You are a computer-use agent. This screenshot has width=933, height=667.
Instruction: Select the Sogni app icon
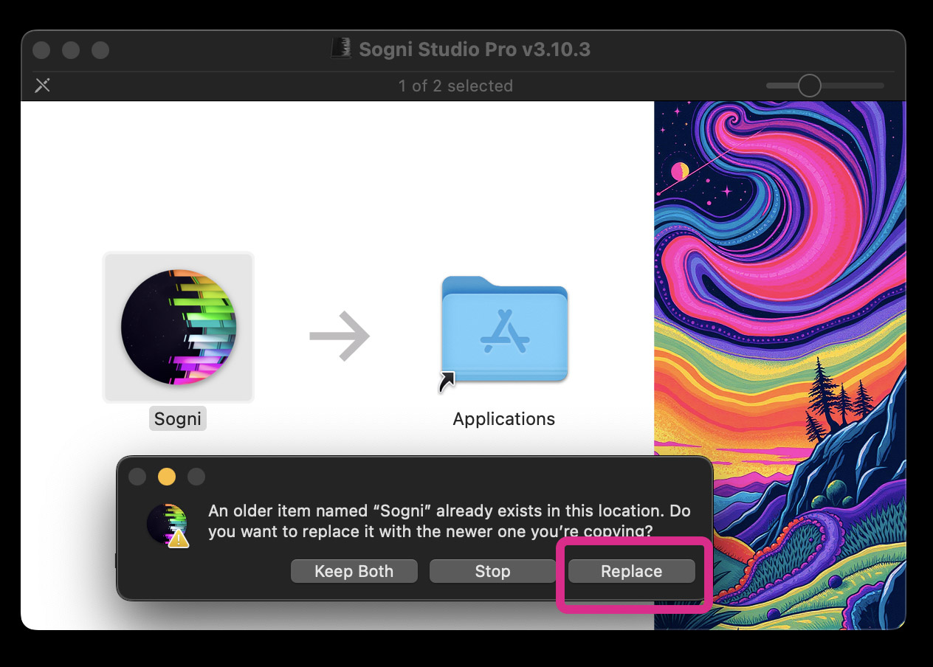point(178,327)
